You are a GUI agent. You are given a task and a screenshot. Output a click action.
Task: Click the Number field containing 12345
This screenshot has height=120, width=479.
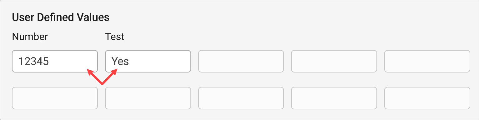pyautogui.click(x=55, y=61)
